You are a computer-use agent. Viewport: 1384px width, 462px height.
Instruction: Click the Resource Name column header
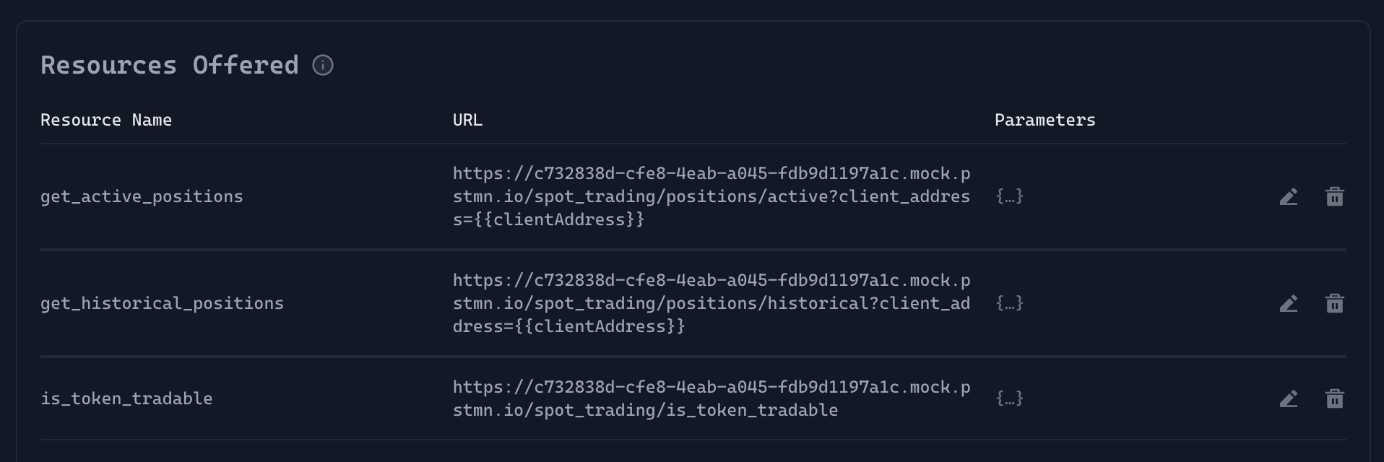point(106,120)
